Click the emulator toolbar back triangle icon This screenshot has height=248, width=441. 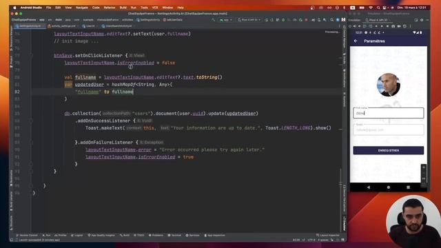point(377,26)
